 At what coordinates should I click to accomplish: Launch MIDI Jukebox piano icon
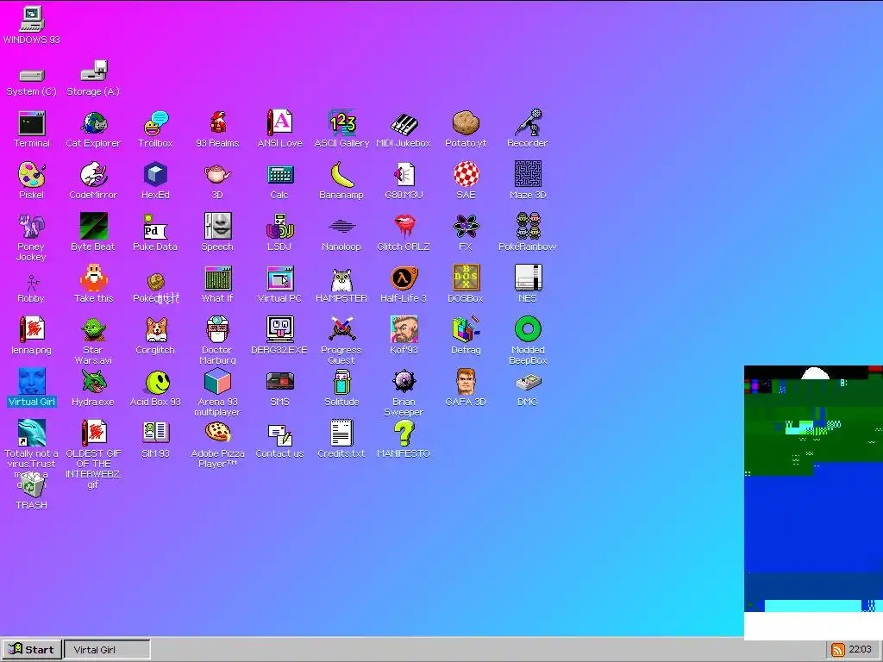tap(404, 123)
